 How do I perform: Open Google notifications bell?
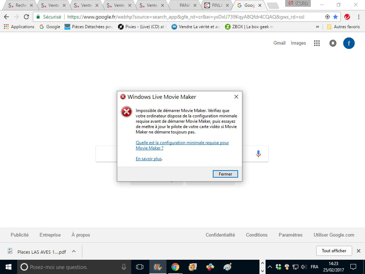click(333, 43)
